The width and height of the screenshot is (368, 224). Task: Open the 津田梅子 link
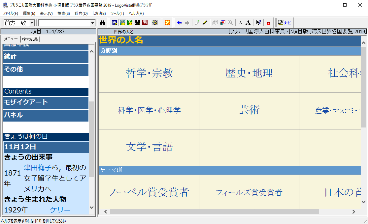[38, 168]
